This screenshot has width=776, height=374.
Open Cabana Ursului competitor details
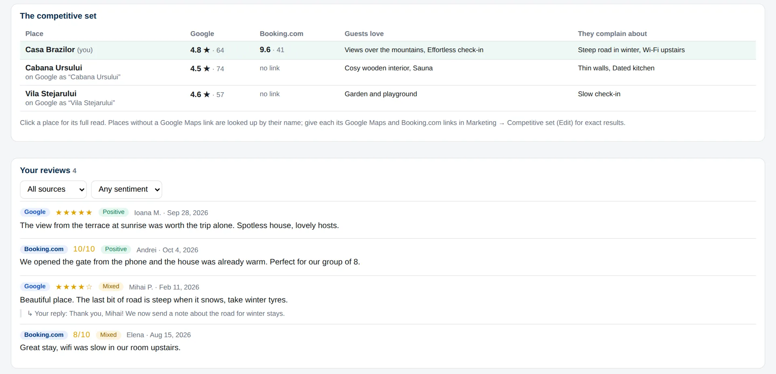[x=388, y=72]
